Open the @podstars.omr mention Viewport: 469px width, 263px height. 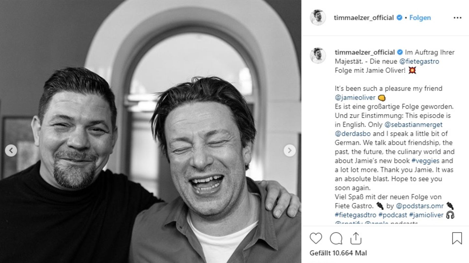[x=420, y=206]
